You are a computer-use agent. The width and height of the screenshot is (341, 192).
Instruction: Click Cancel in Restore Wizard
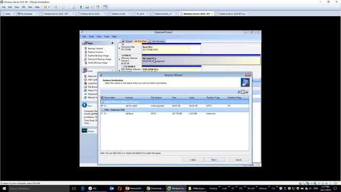(x=238, y=160)
